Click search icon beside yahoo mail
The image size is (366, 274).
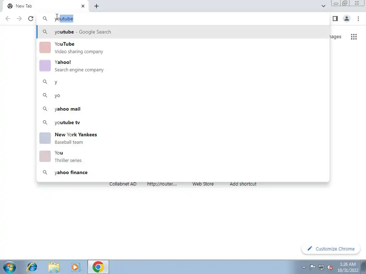[45, 109]
